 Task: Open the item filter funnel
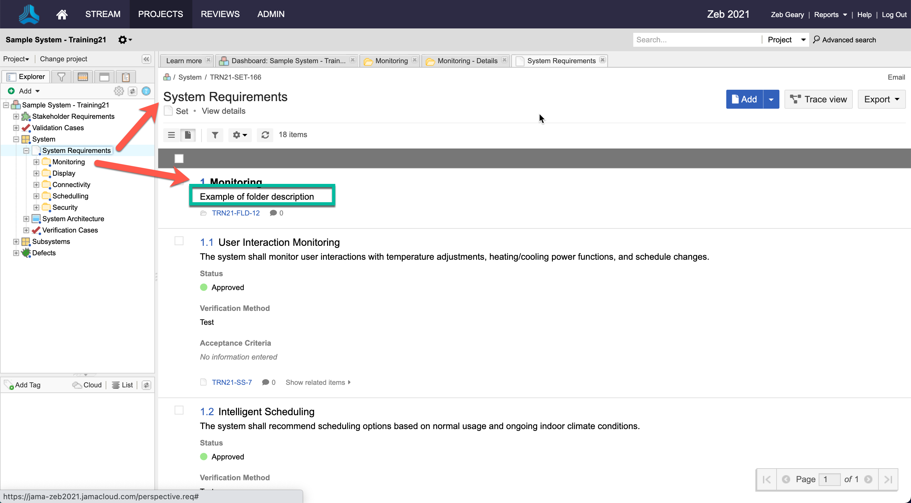(x=215, y=135)
